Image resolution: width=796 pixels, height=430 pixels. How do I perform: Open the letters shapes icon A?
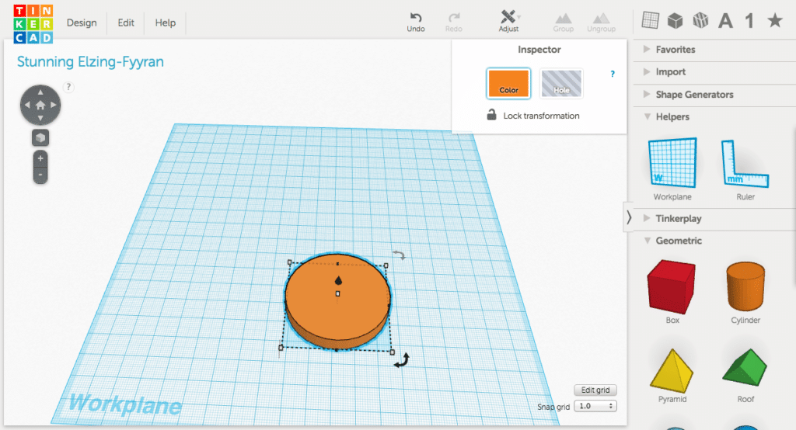tap(726, 21)
